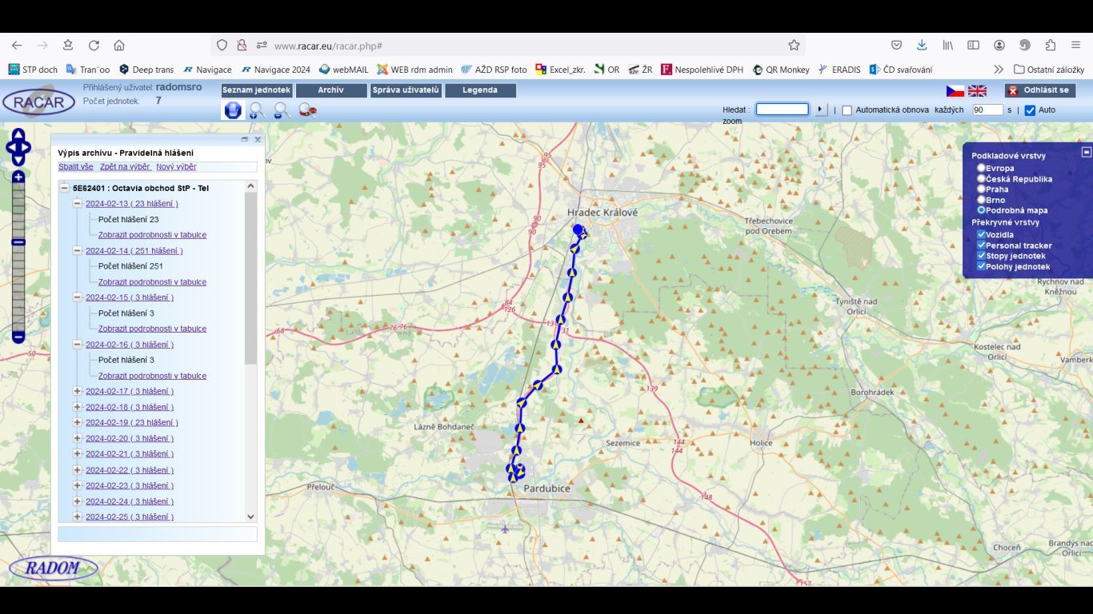This screenshot has width=1093, height=614.
Task: Restore the archive listing panel window
Action: click(x=245, y=139)
